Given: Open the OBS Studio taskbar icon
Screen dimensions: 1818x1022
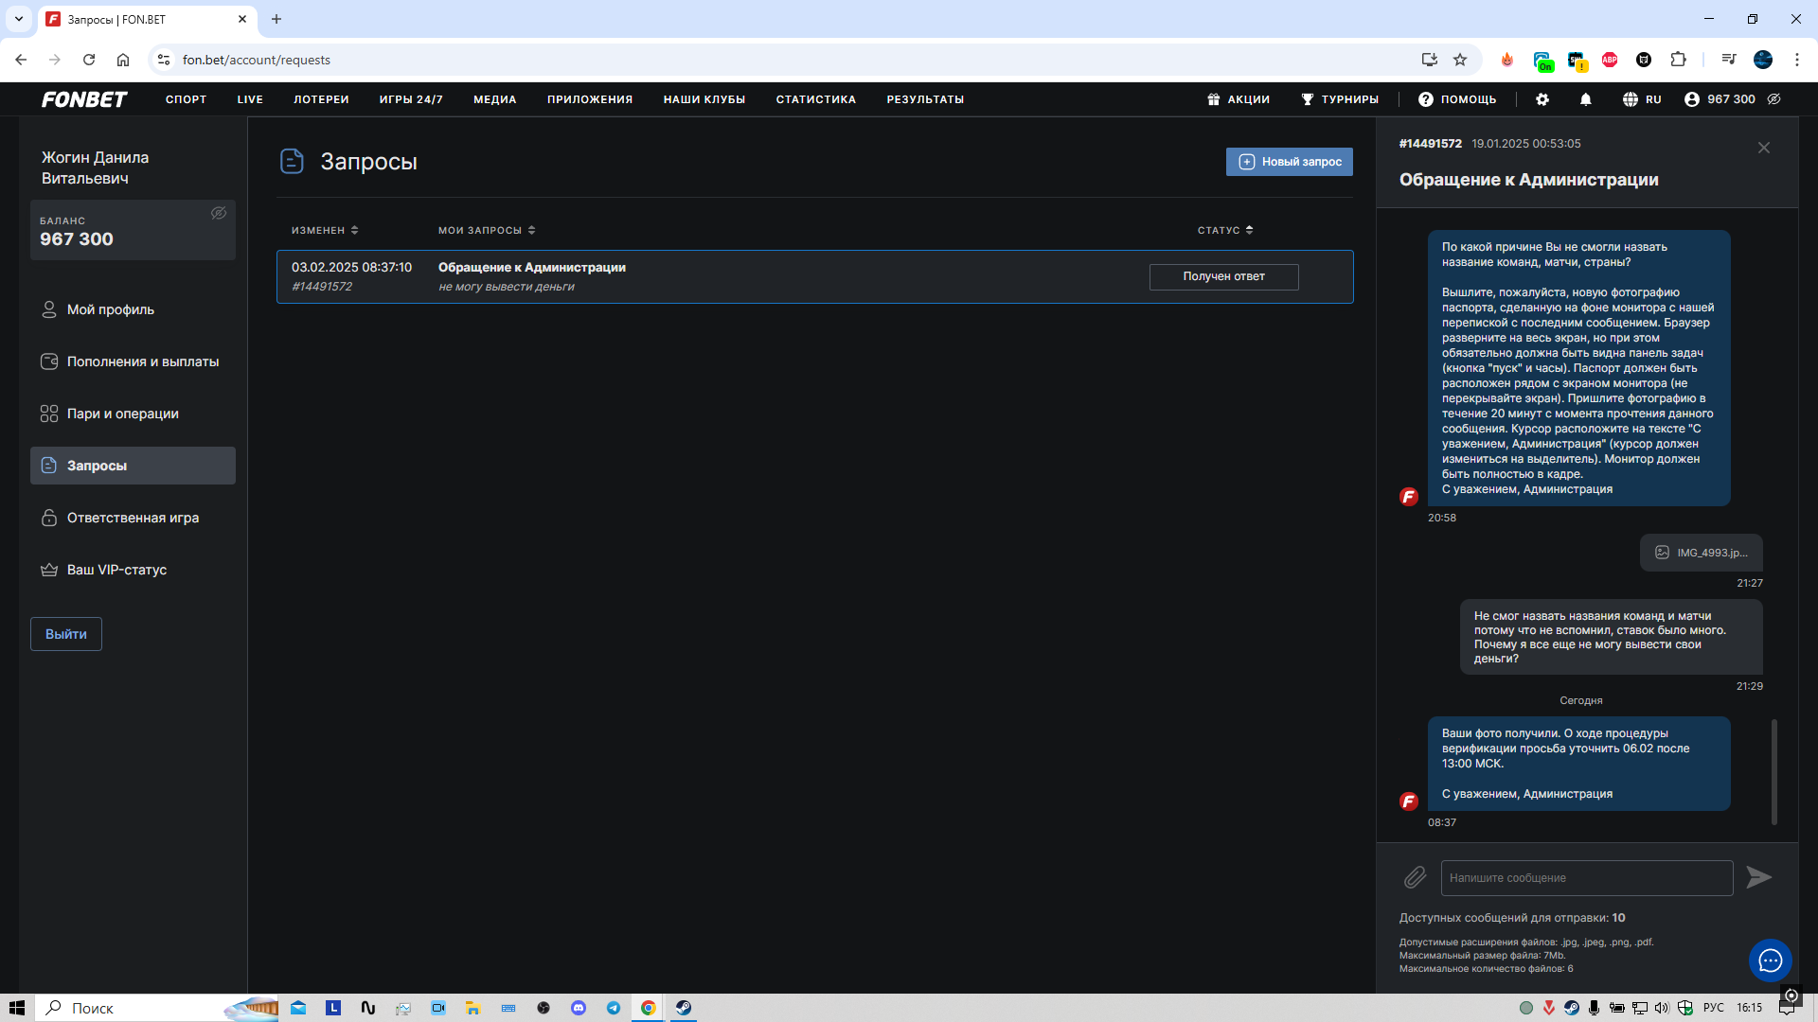Looking at the screenshot, I should tap(544, 1008).
